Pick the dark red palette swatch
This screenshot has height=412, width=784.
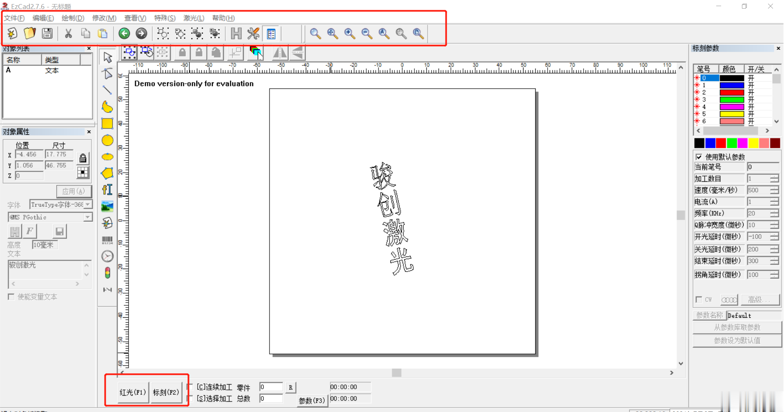775,143
